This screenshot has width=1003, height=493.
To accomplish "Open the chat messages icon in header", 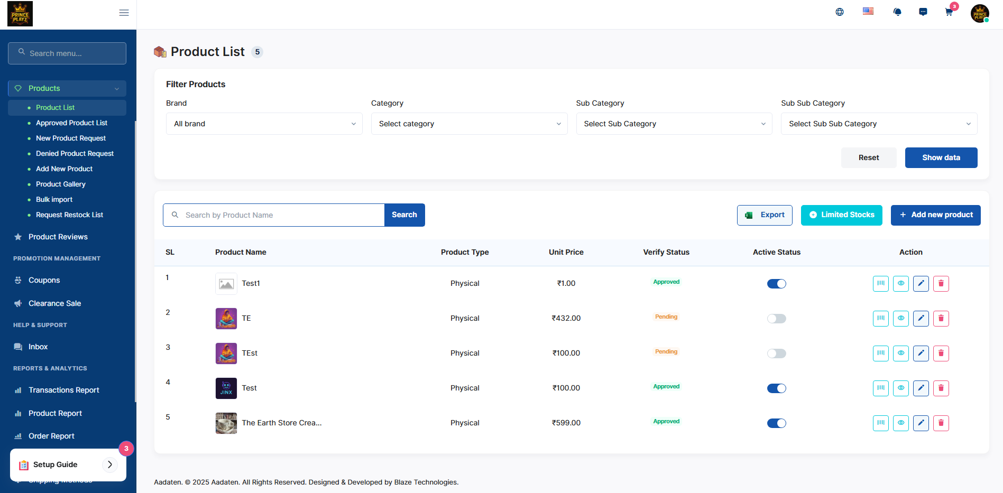I will 923,12.
